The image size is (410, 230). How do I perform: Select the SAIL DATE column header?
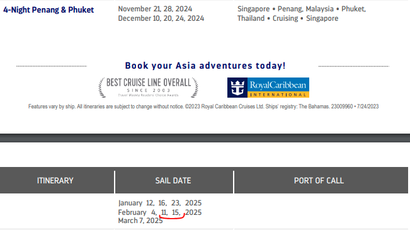point(173,181)
